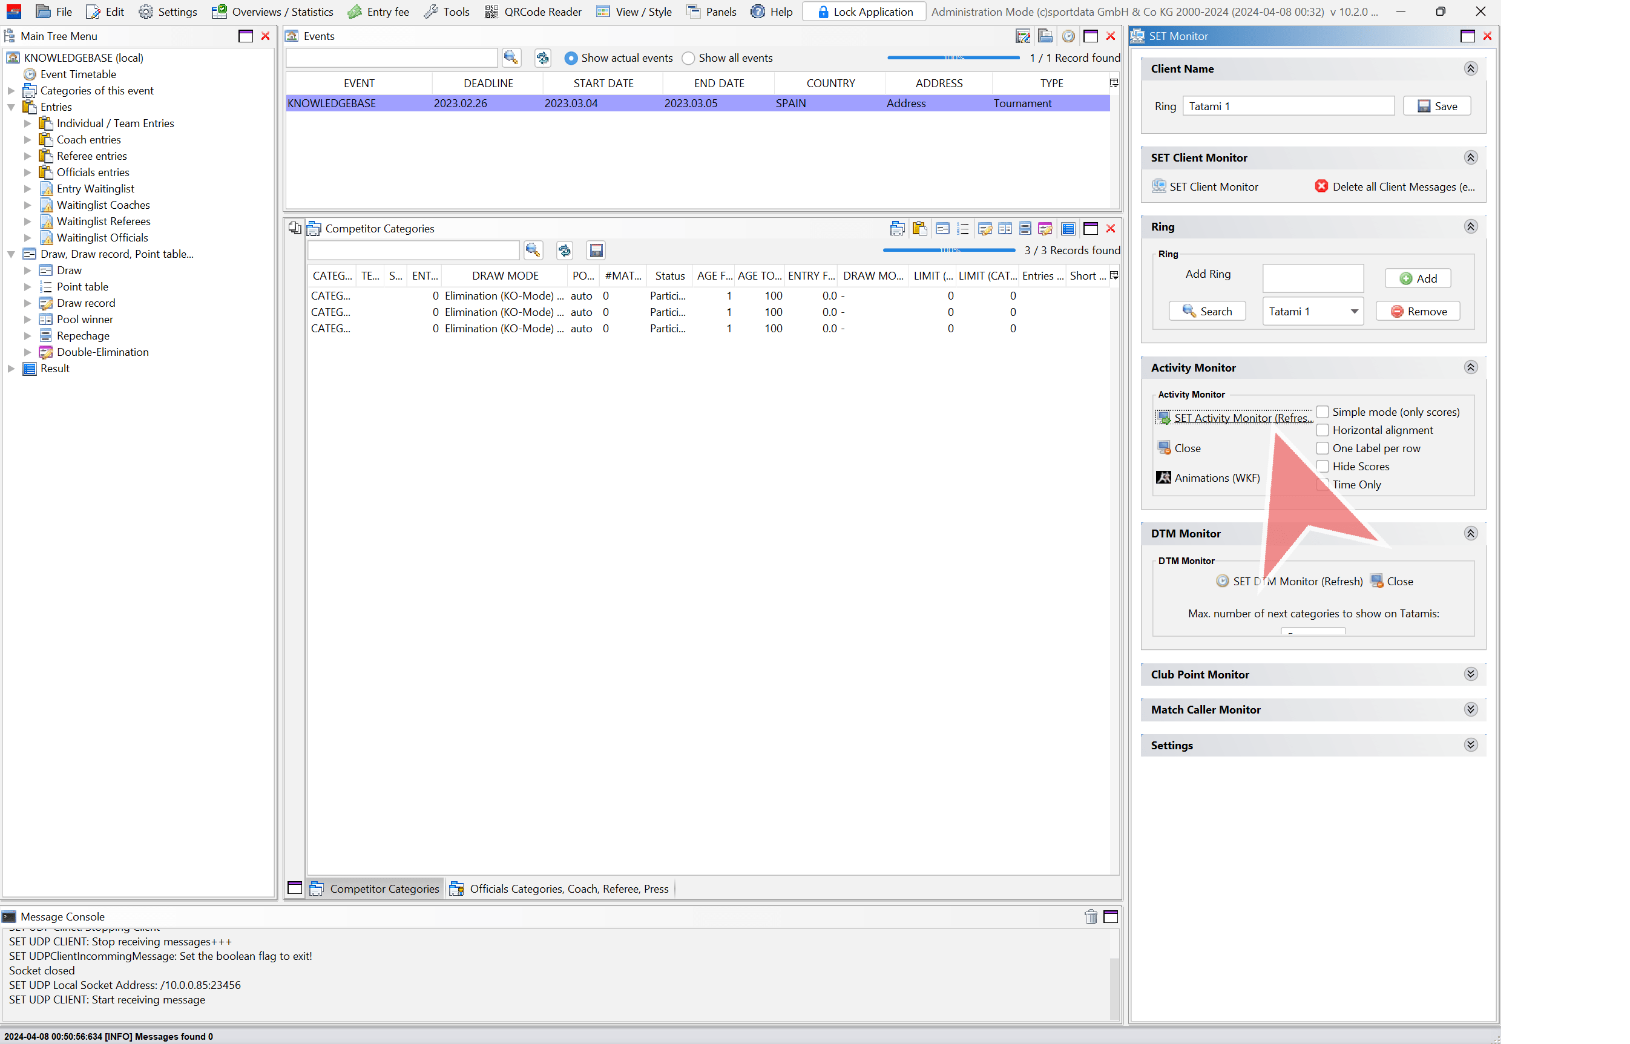This screenshot has height=1044, width=1630.
Task: Open SET Client Monitor icon
Action: [x=1158, y=186]
